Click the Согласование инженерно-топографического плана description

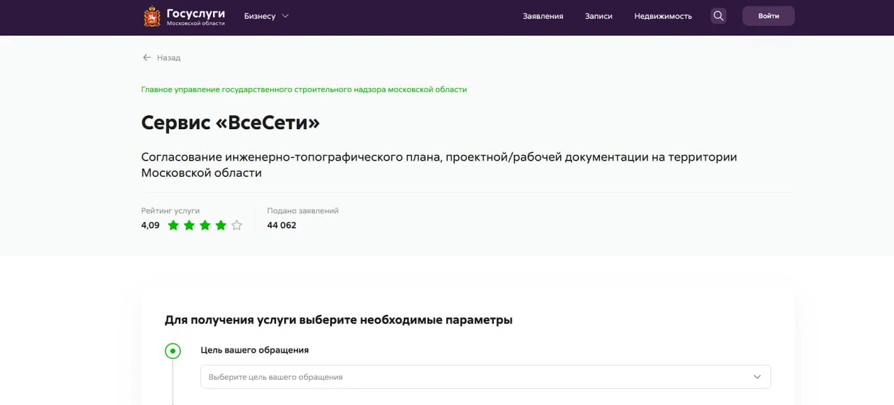click(439, 165)
